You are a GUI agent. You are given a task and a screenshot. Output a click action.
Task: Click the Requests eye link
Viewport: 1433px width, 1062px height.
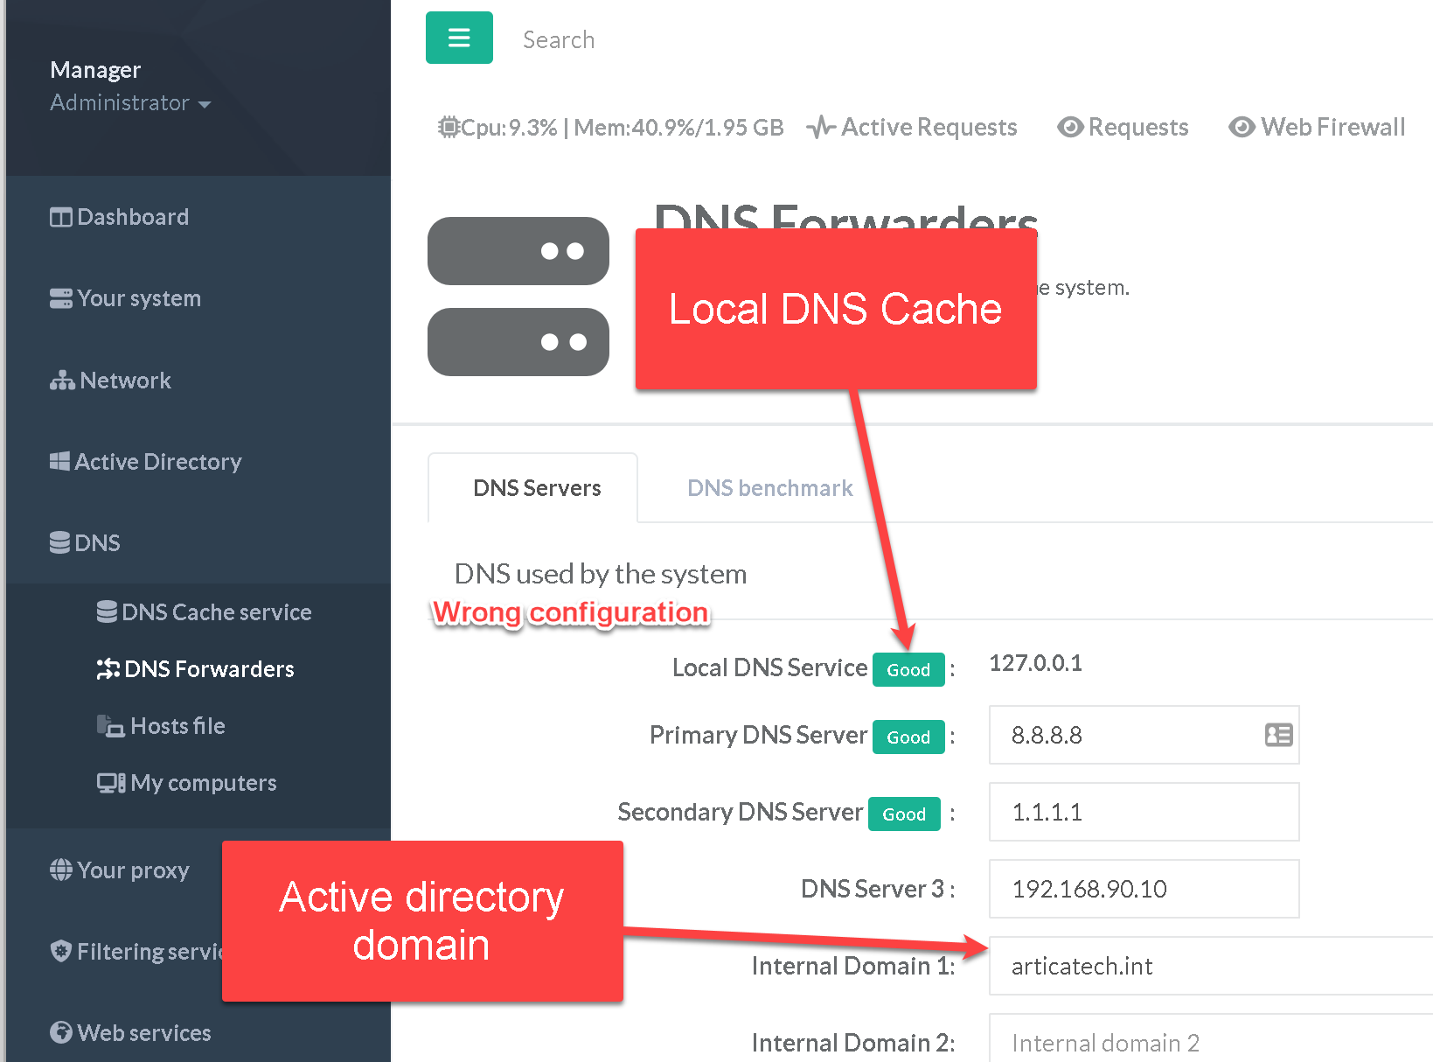[x=1123, y=128]
